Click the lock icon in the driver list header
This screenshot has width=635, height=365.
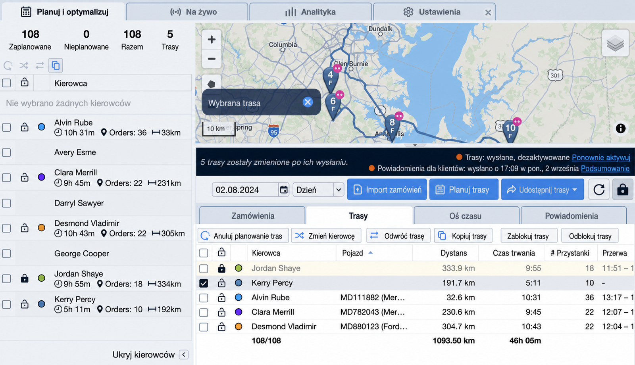25,83
